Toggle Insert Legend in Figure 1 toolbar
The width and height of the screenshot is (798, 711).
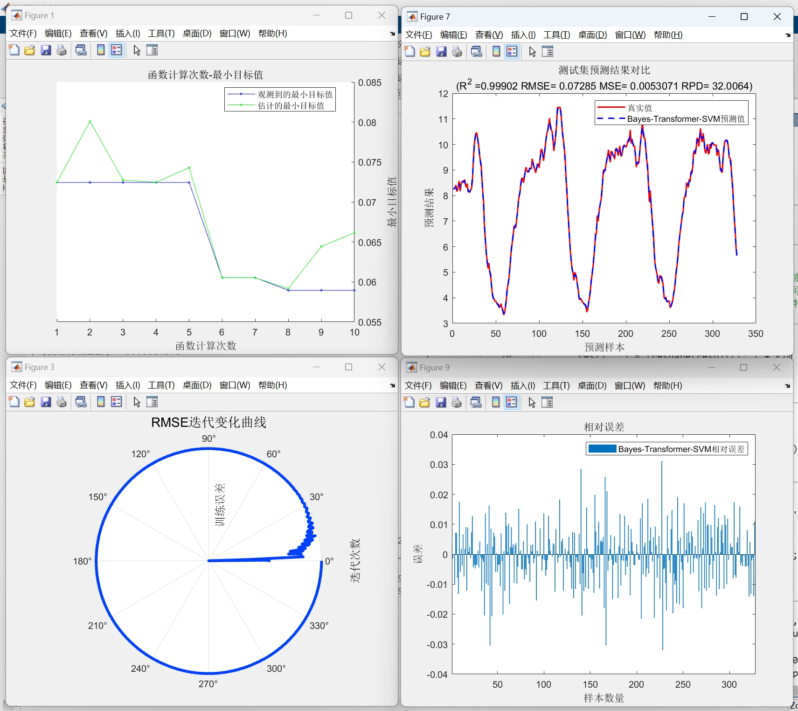coord(117,50)
